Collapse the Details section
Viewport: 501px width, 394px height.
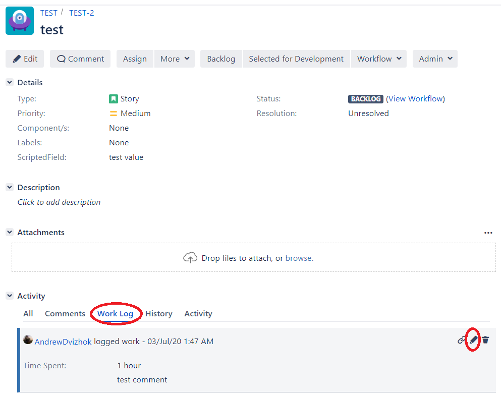(x=10, y=82)
